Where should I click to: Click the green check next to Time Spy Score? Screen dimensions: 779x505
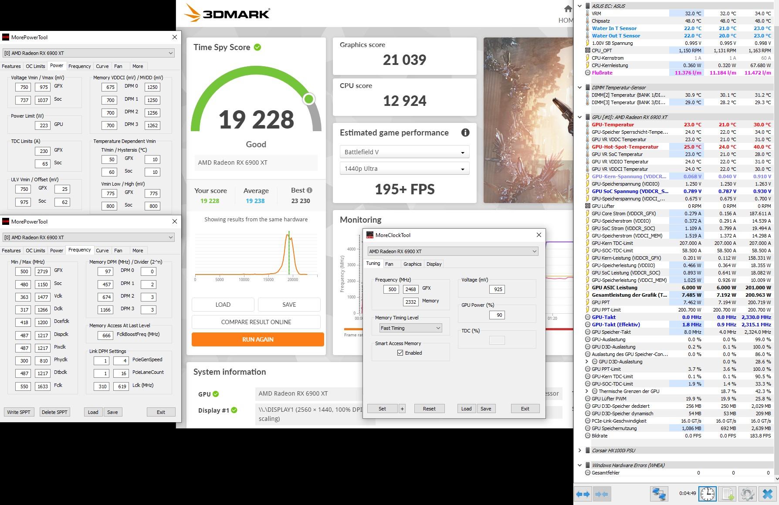tap(257, 47)
